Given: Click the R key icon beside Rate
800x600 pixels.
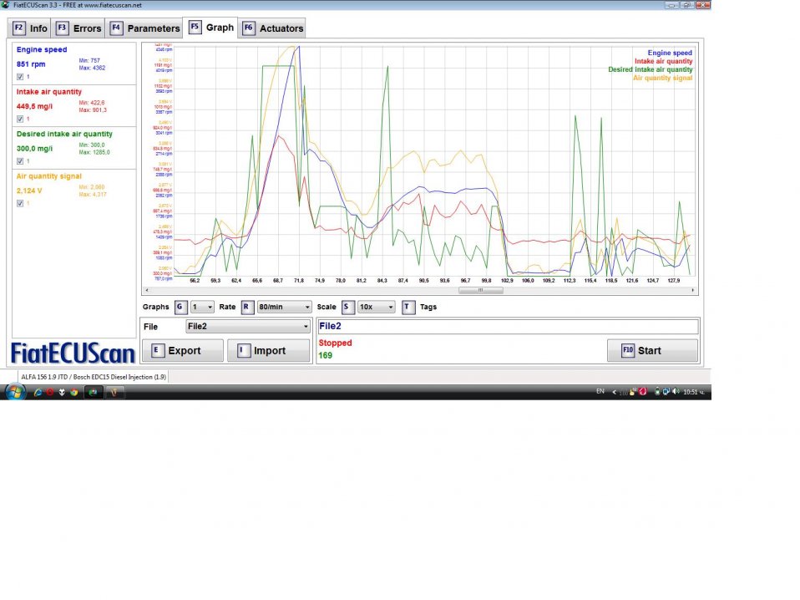Looking at the screenshot, I should point(246,307).
